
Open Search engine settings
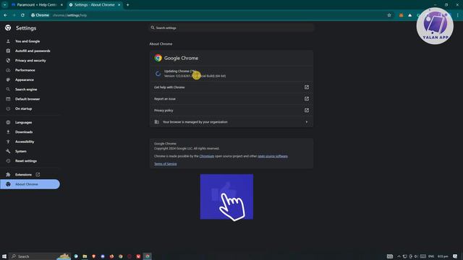click(x=26, y=90)
